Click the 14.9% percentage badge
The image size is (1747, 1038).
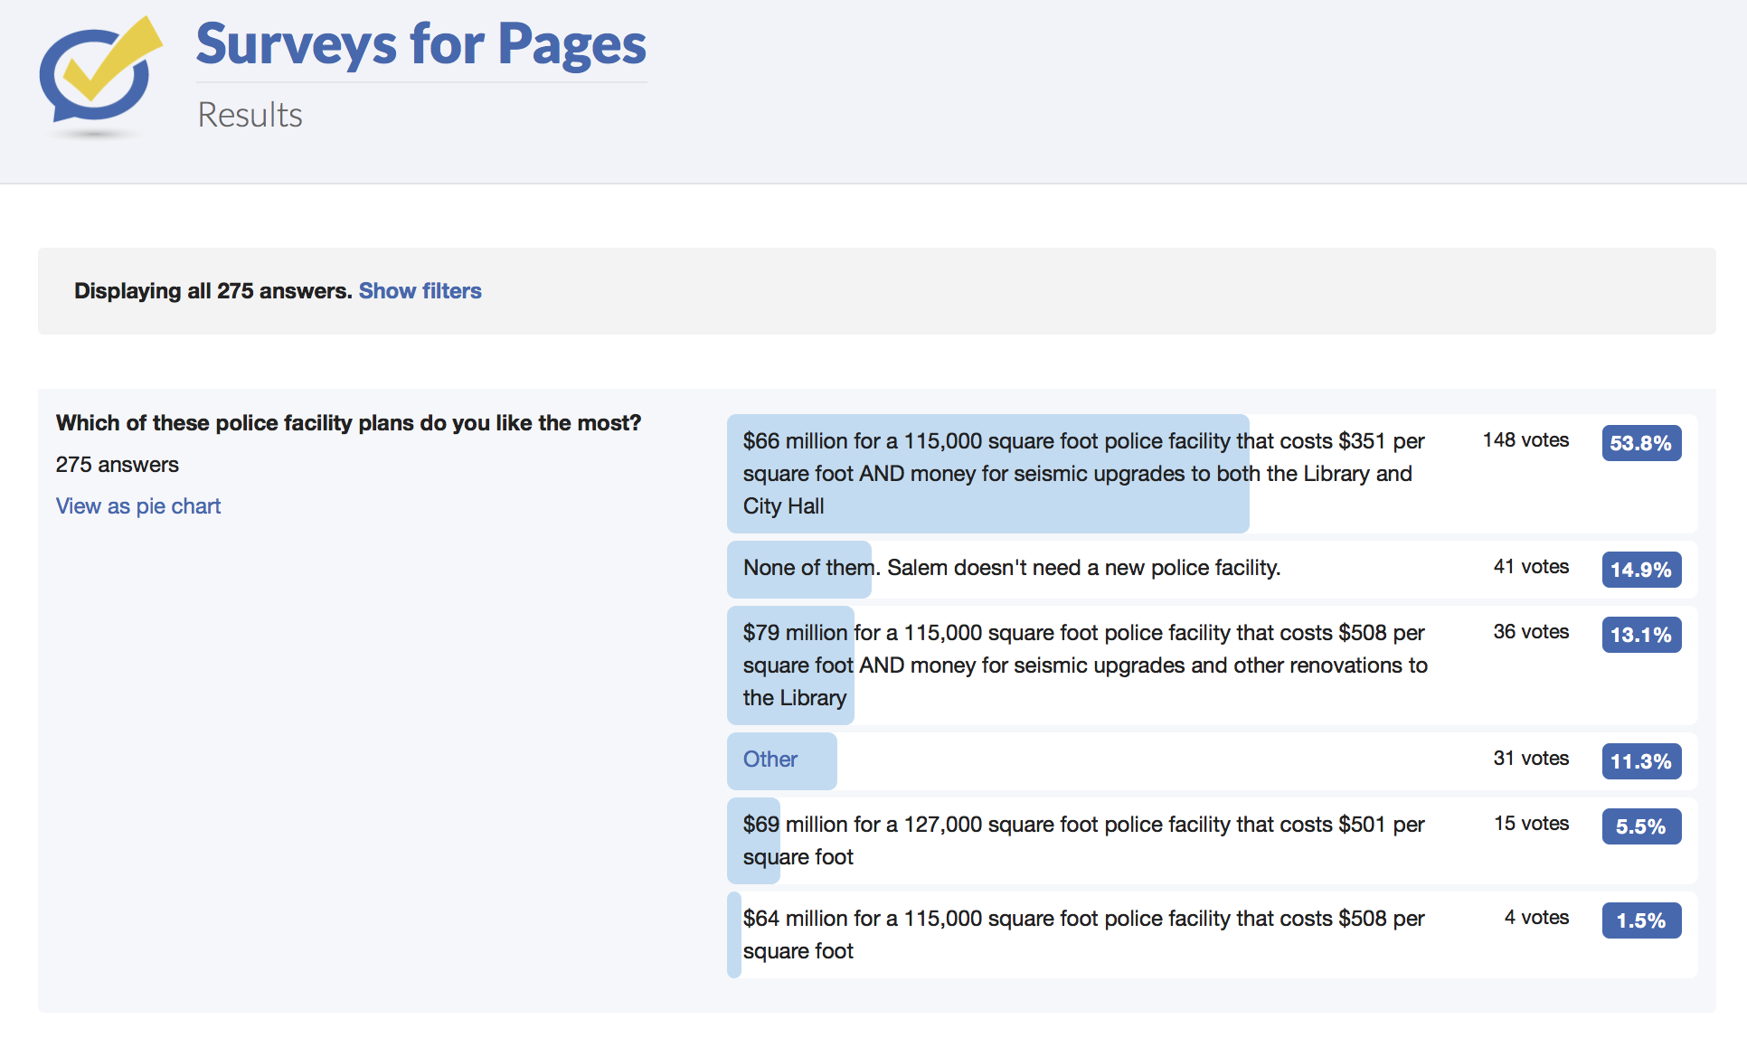click(x=1640, y=570)
